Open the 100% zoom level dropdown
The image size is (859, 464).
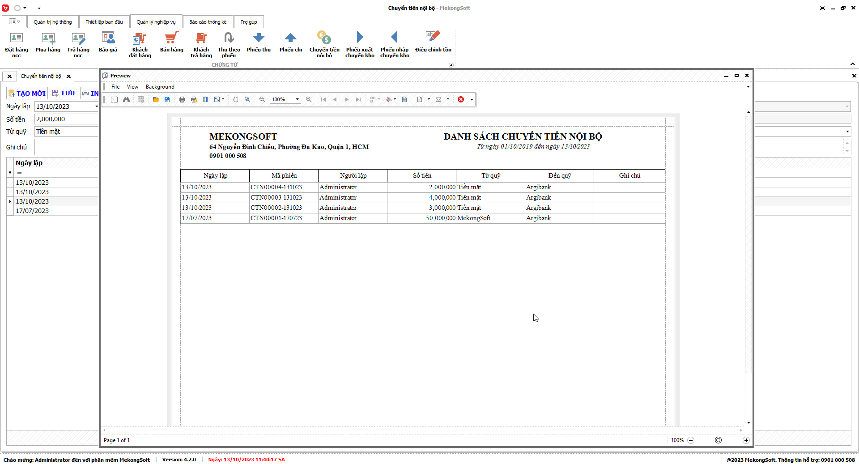(x=297, y=99)
